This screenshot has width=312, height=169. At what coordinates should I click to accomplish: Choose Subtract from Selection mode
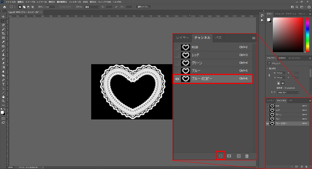(28, 7)
